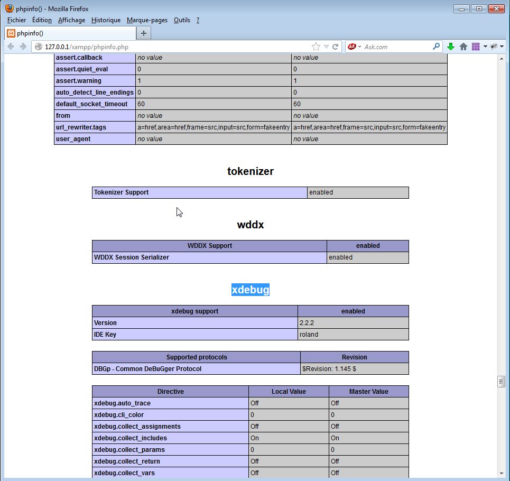
Task: Click the xdebug.collect_params directive
Action: (x=170, y=450)
